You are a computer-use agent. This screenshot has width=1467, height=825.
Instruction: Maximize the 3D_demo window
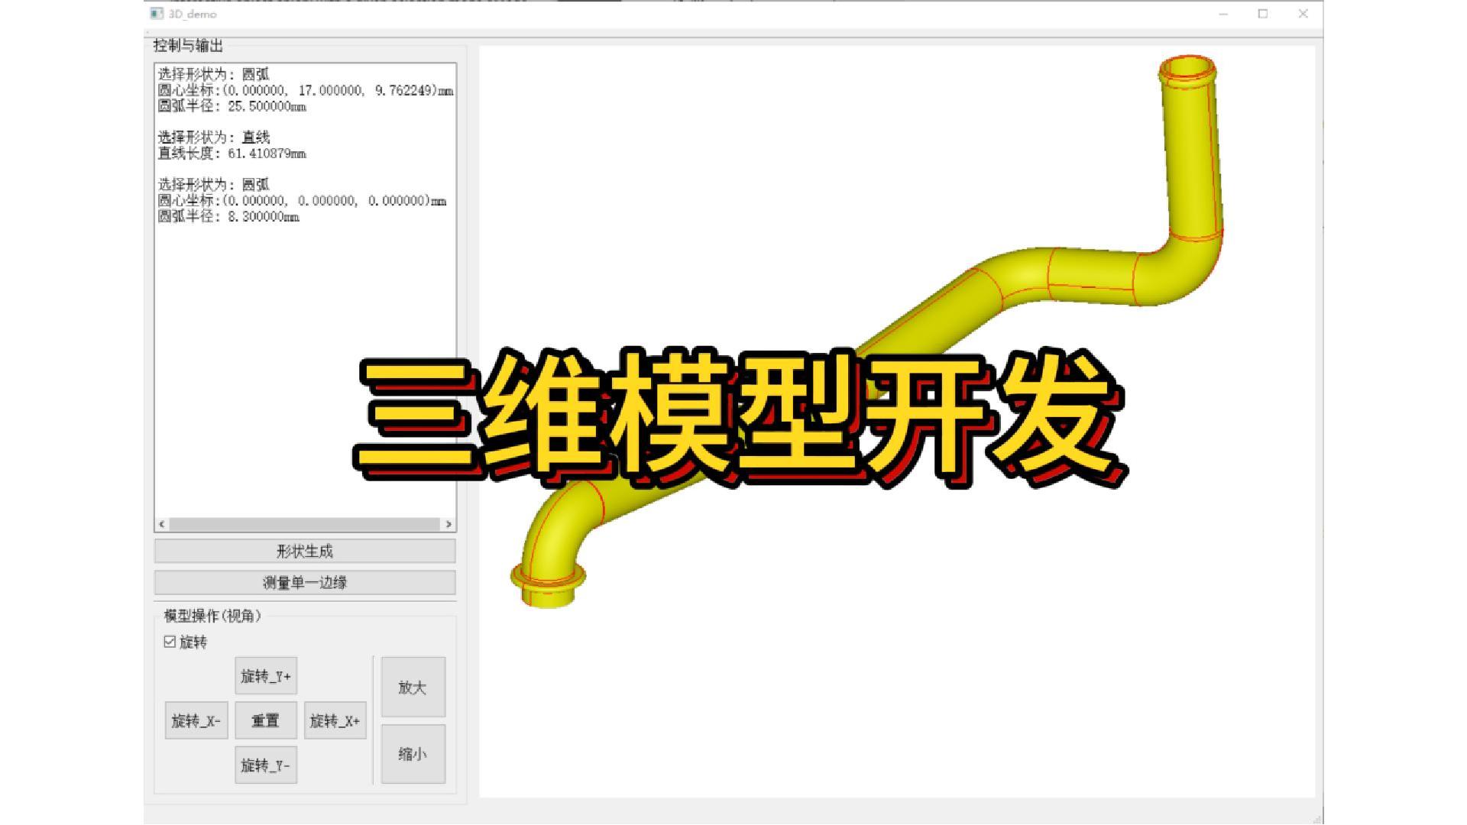tap(1263, 14)
